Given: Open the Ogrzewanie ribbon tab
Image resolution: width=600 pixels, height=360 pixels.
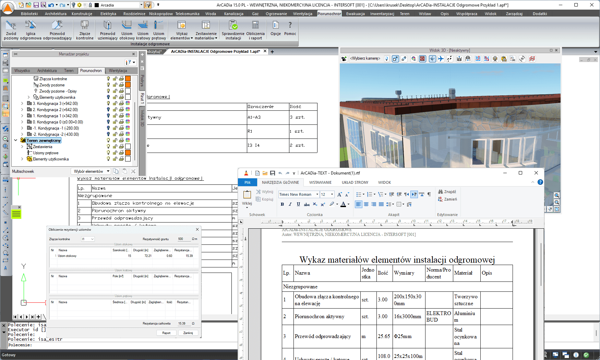Looking at the screenshot, I should [x=276, y=14].
